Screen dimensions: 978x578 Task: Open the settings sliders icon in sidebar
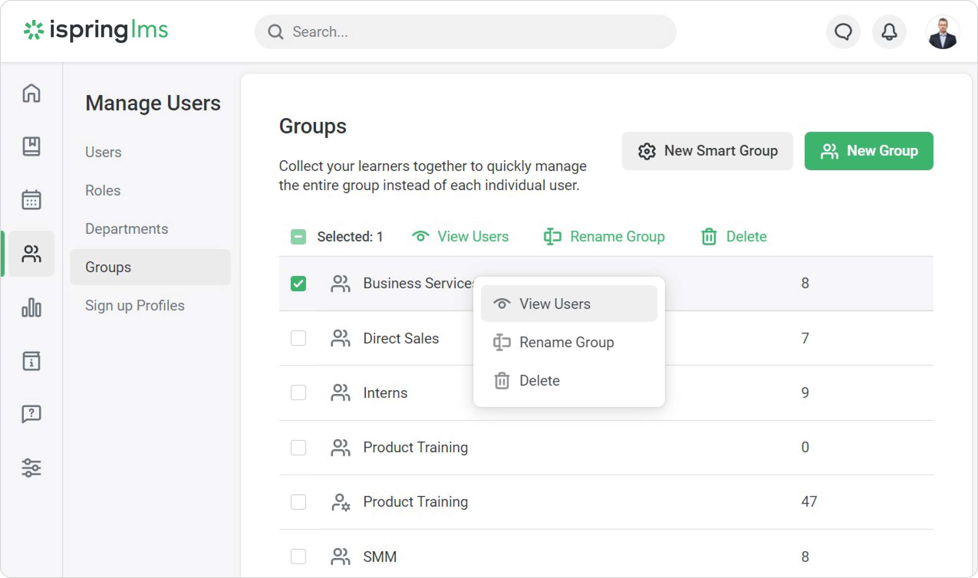(31, 468)
